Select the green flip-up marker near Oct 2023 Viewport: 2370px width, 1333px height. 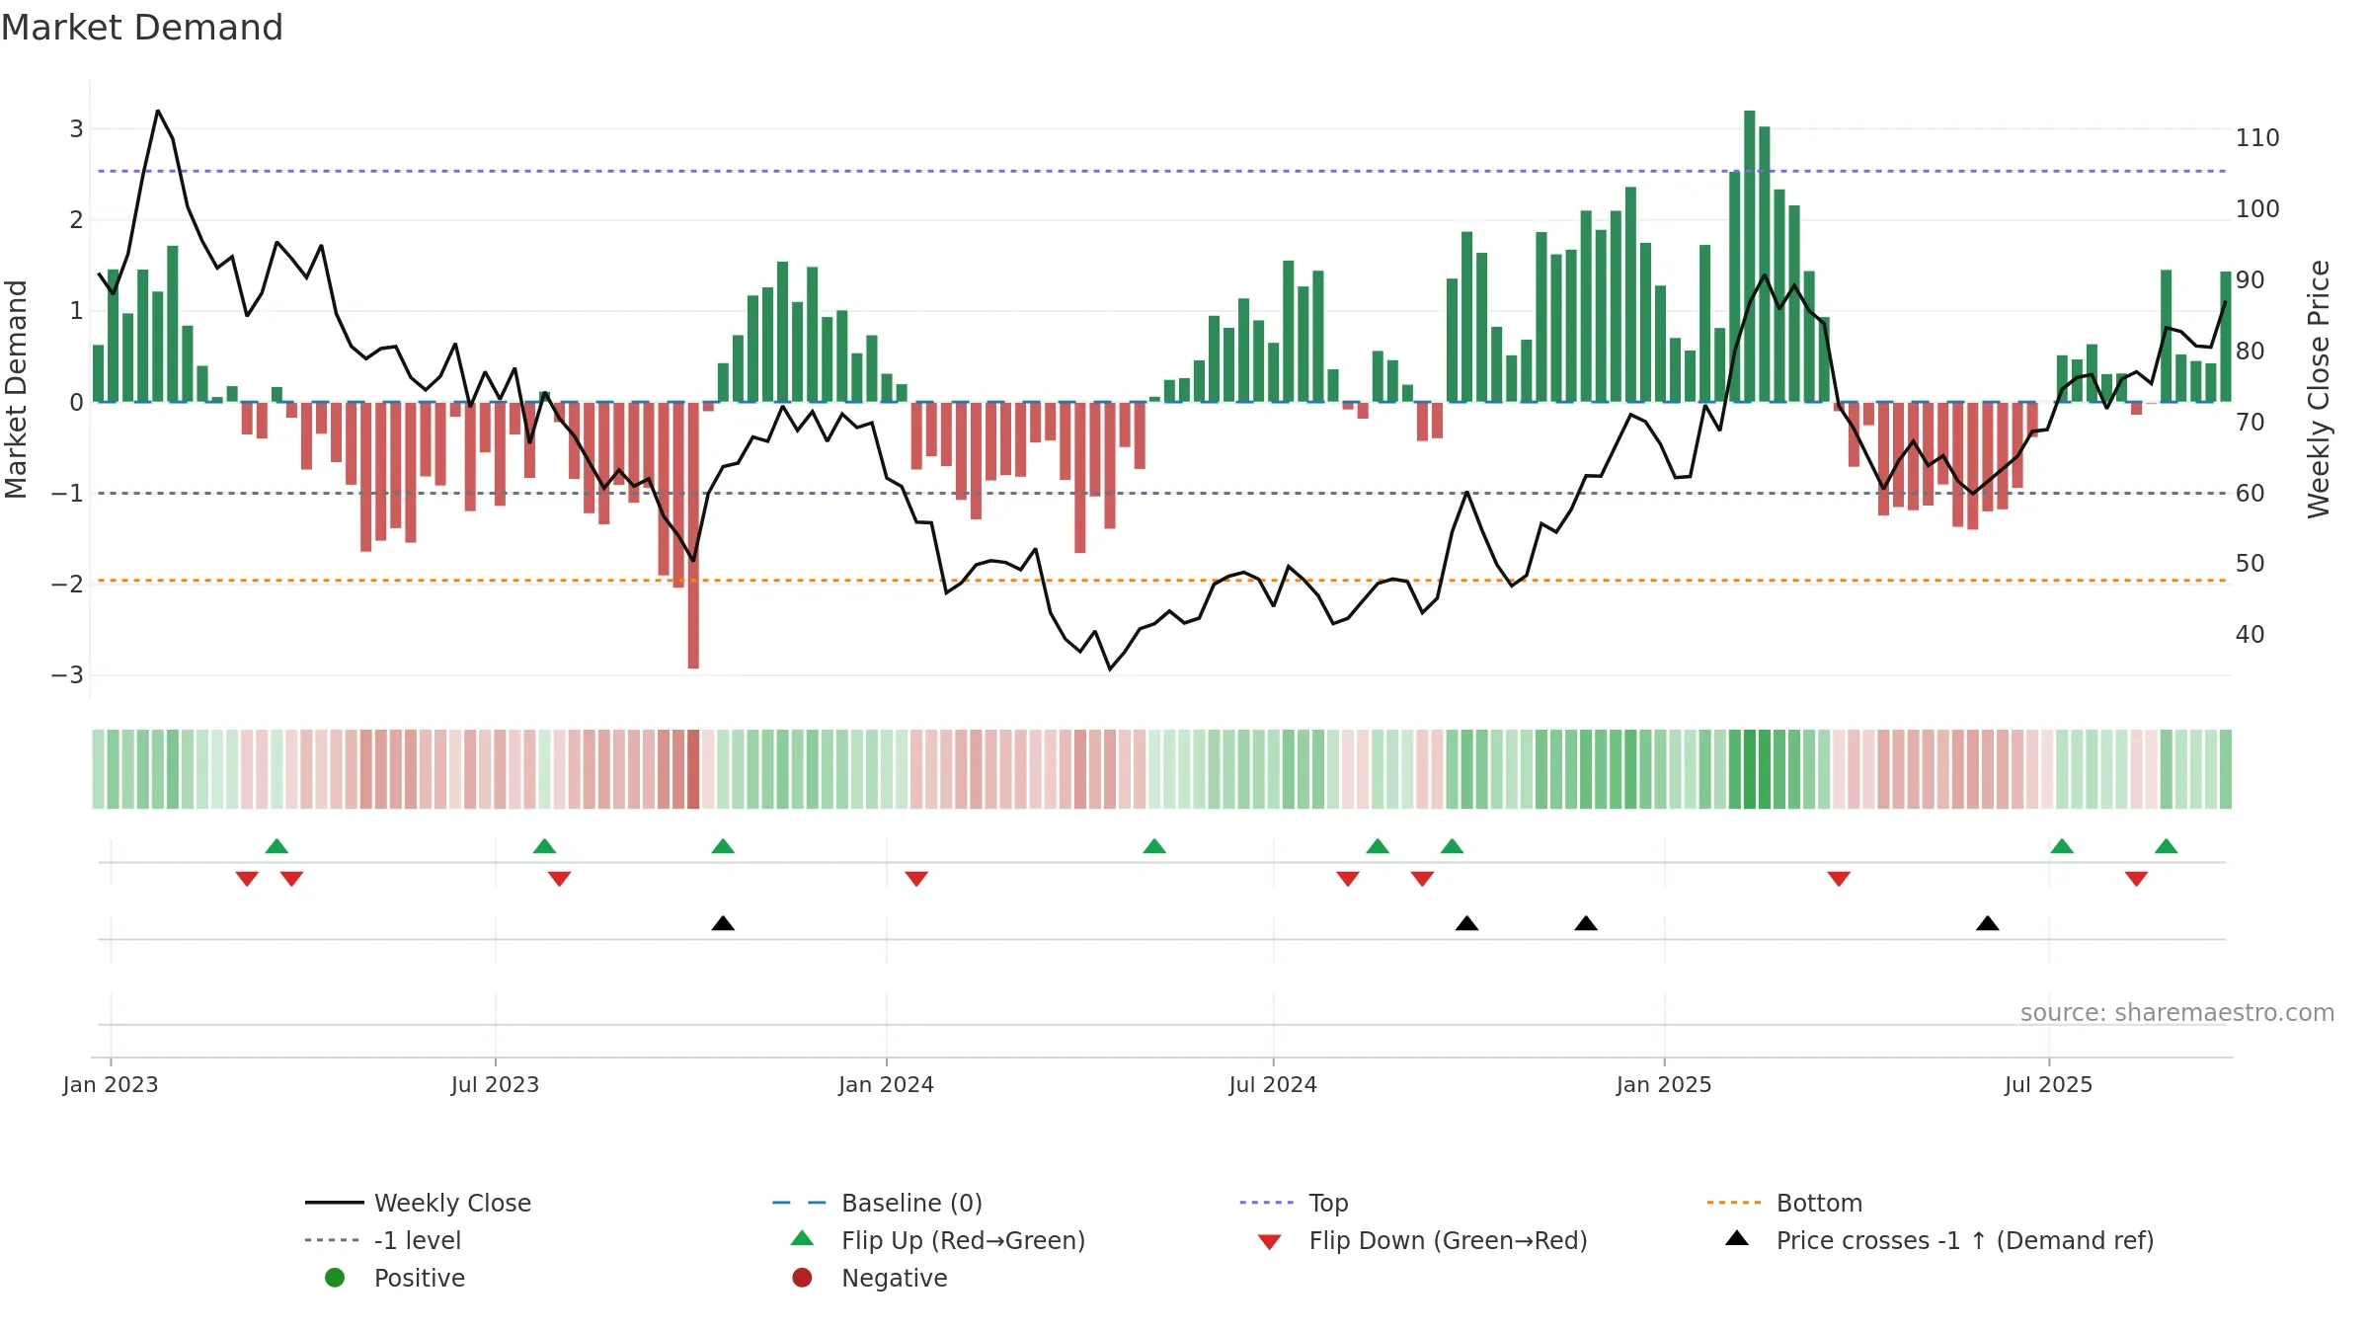coord(723,846)
